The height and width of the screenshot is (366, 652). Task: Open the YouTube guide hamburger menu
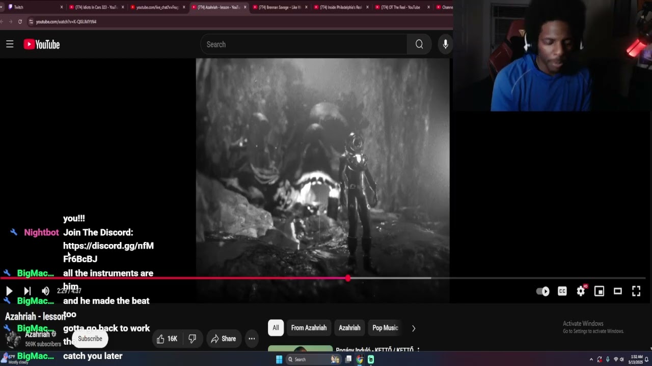click(x=10, y=44)
